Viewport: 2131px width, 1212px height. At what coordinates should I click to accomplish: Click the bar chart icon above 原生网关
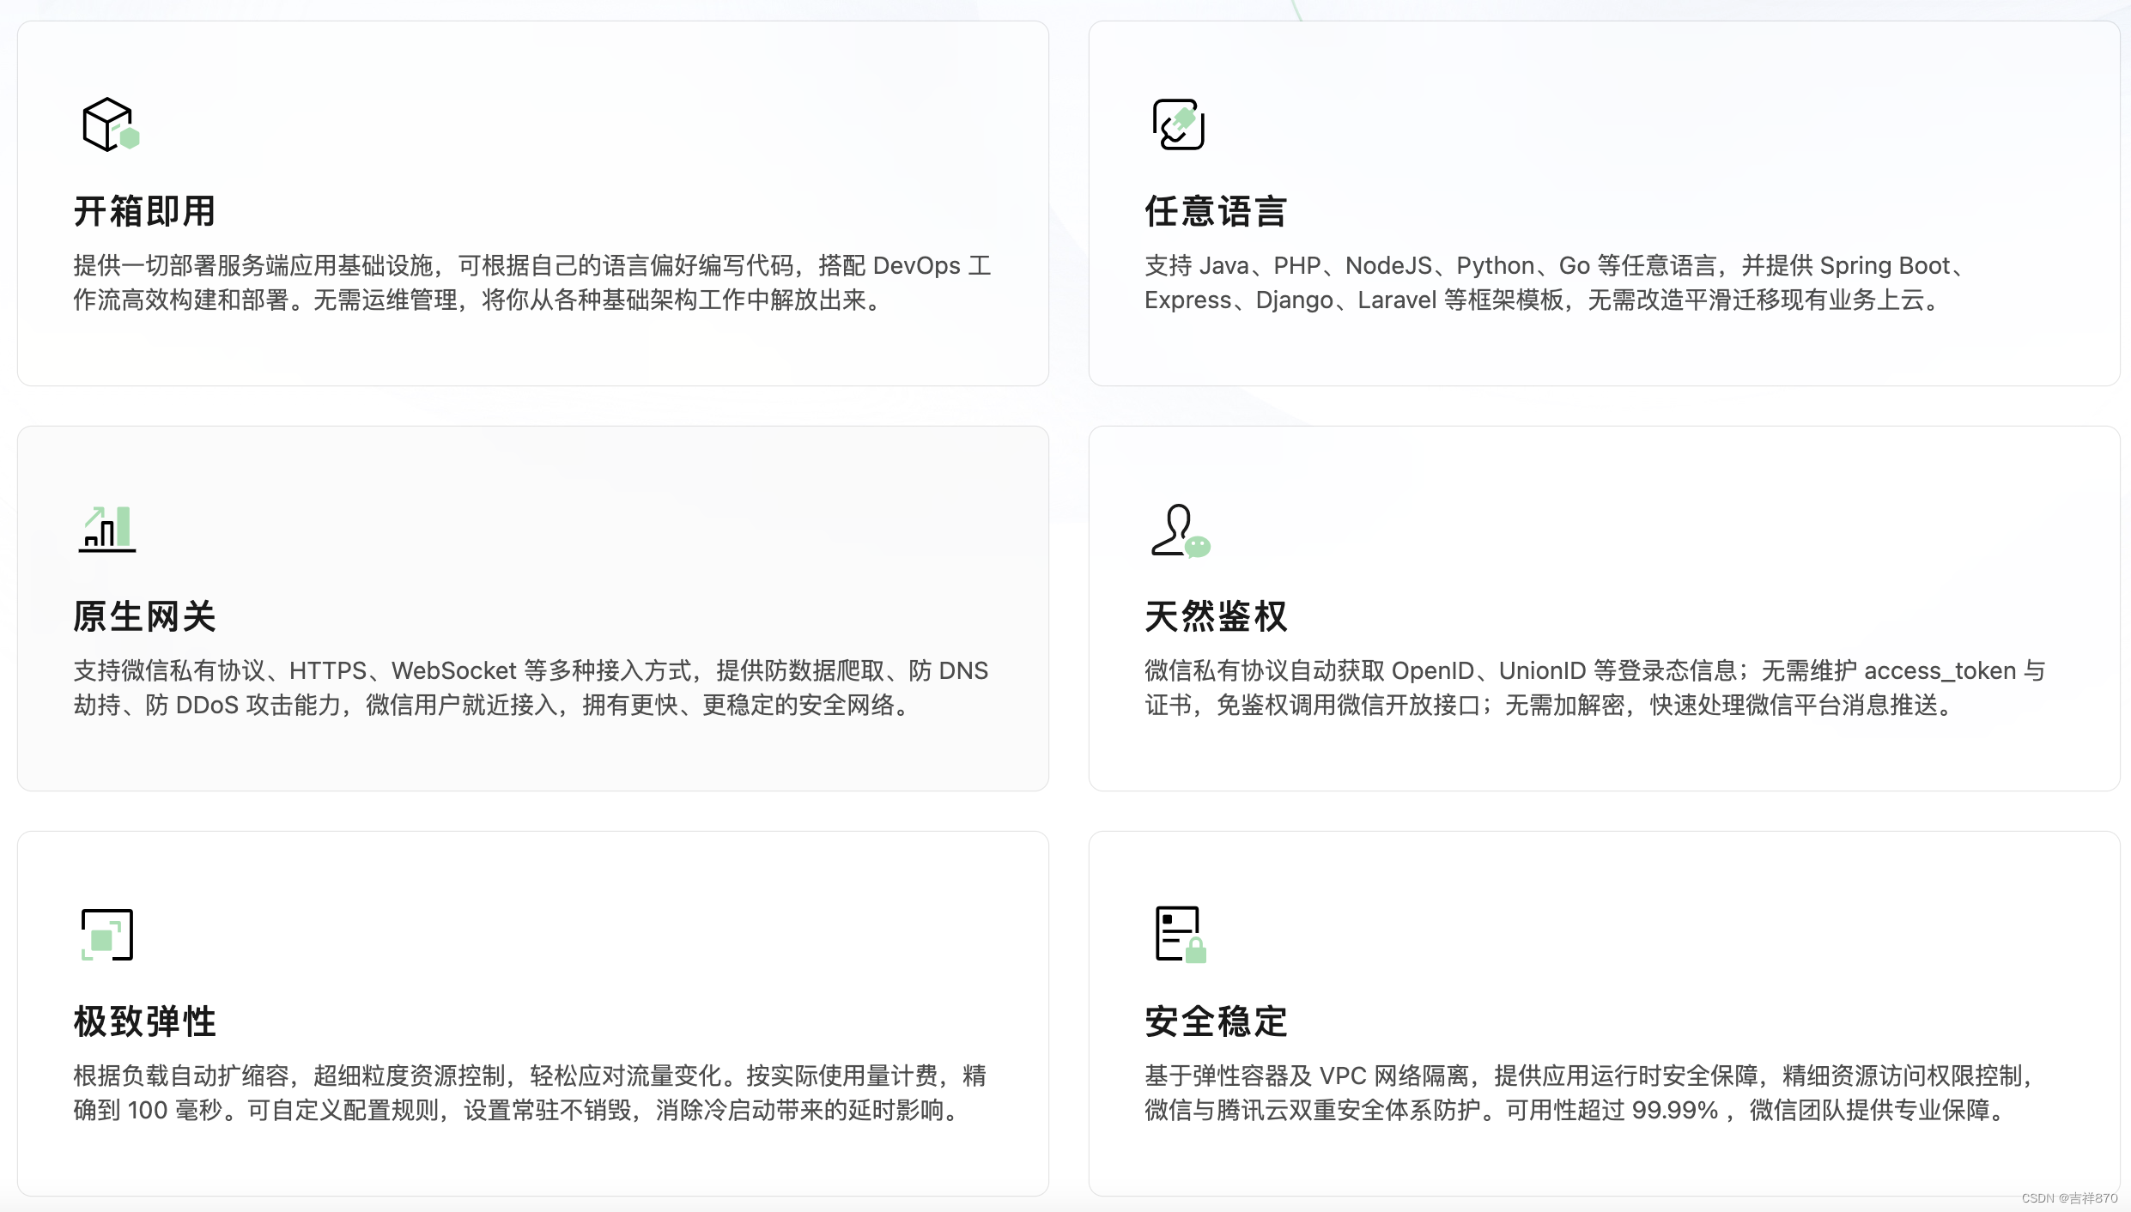(x=107, y=529)
